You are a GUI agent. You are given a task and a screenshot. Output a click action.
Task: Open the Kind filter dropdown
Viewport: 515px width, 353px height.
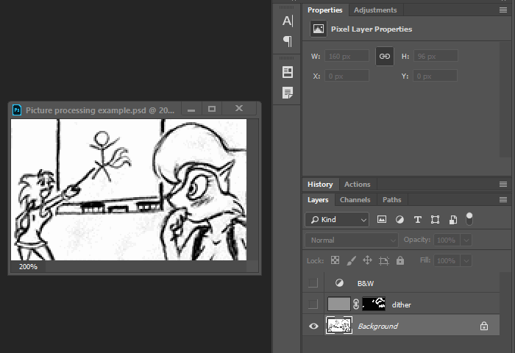pyautogui.click(x=338, y=219)
